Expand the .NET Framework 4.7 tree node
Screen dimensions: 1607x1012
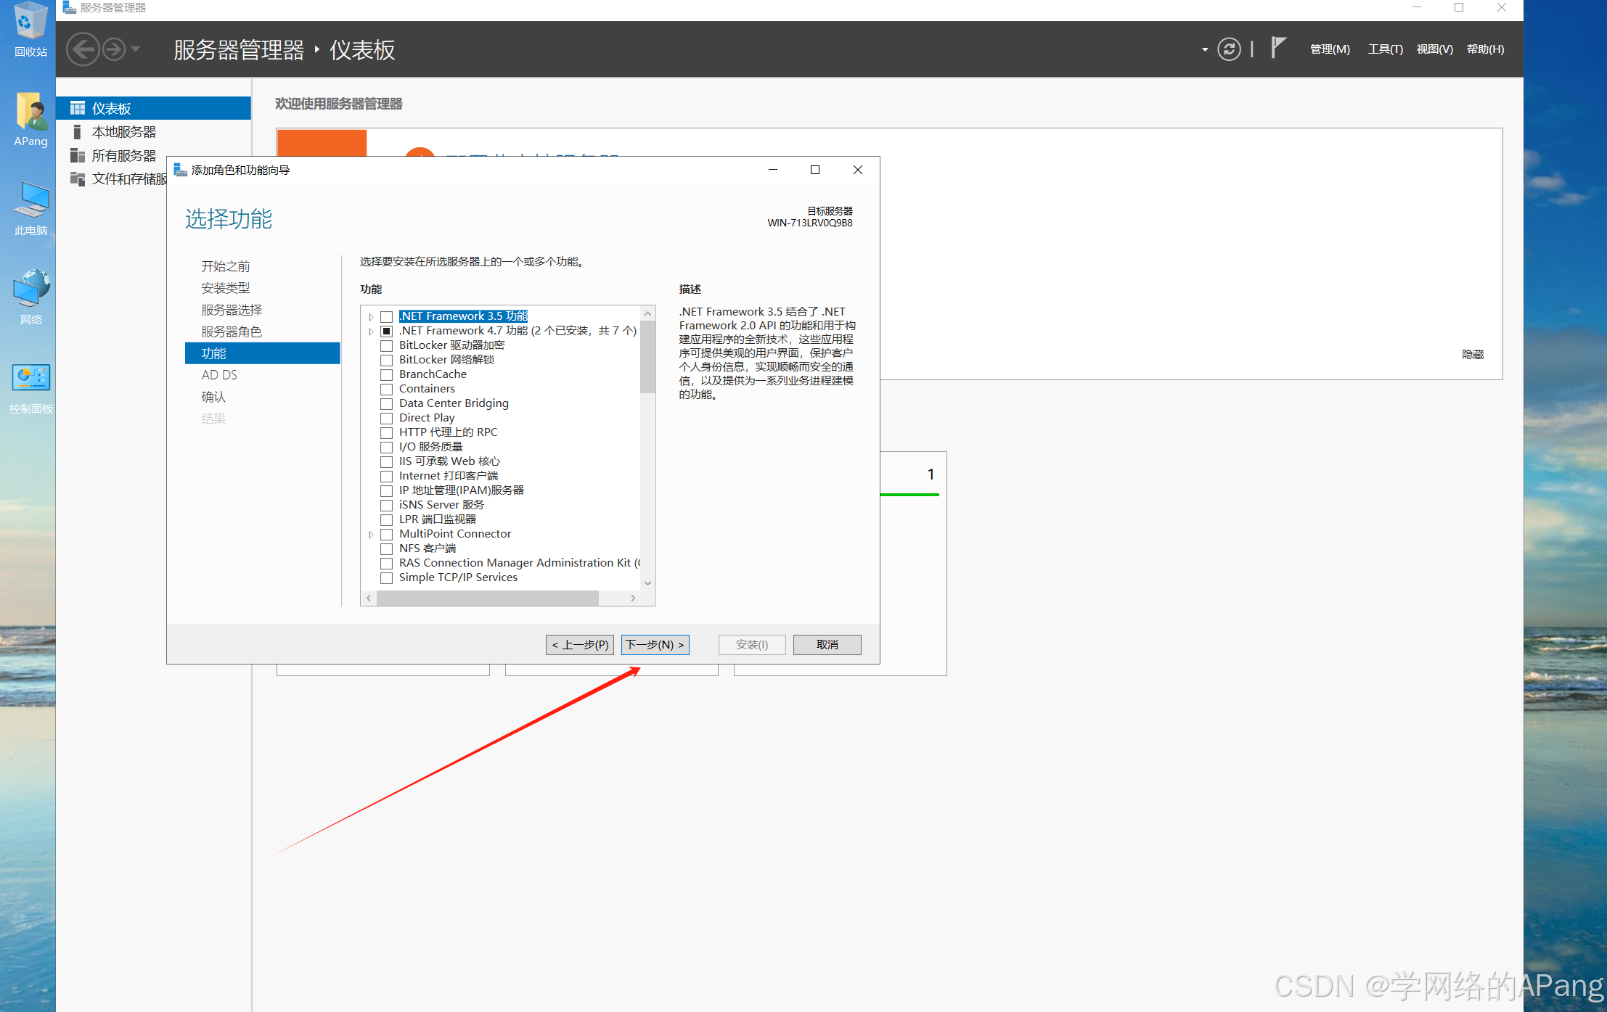click(371, 332)
